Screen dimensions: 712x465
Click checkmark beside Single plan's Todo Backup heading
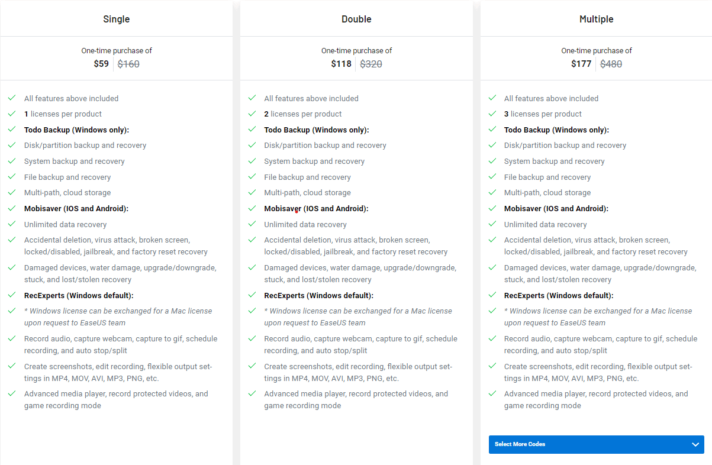click(12, 129)
